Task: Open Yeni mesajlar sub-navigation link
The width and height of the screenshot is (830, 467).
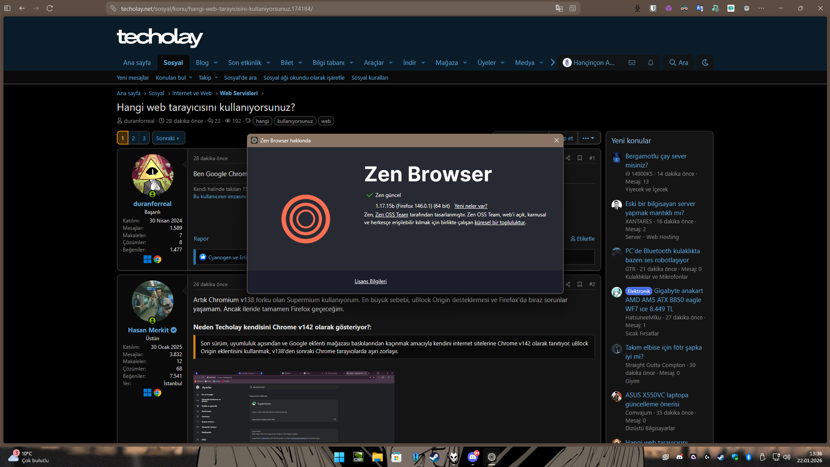Action: point(133,78)
